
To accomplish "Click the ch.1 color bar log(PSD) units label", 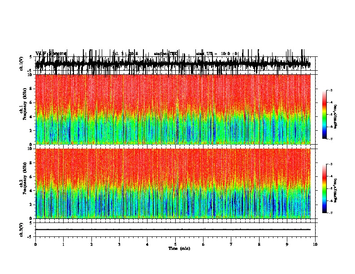I will [x=336, y=116].
